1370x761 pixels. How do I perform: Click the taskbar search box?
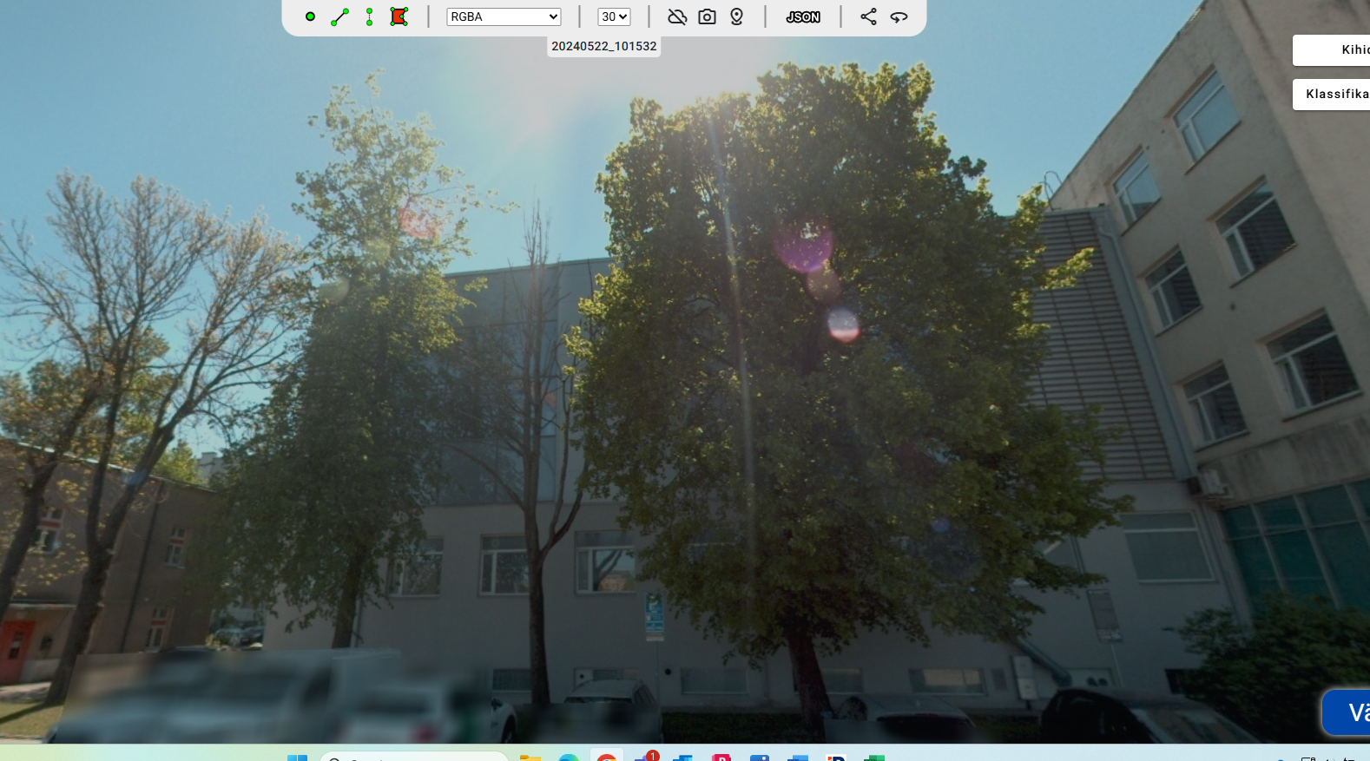coord(414,757)
